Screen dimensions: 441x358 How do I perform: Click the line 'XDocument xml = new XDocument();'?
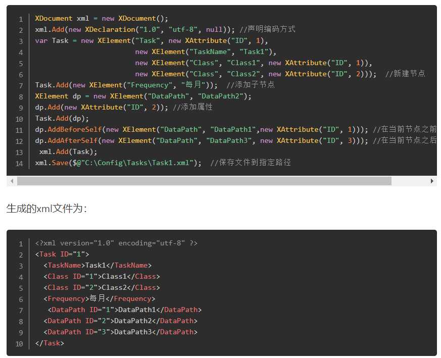102,19
